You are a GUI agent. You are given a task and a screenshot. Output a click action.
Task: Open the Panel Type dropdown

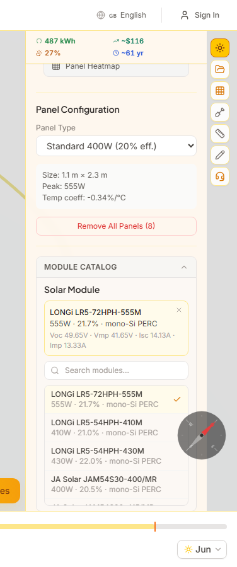click(x=116, y=146)
